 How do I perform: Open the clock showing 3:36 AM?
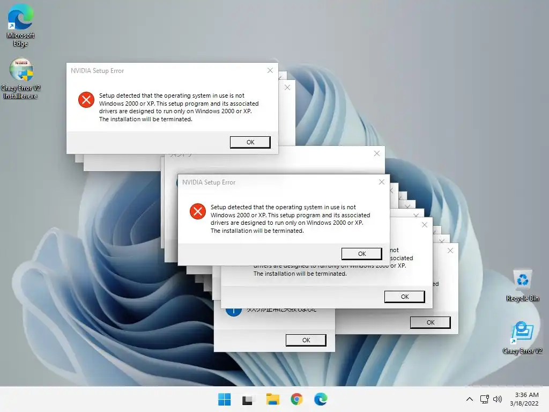click(x=526, y=395)
